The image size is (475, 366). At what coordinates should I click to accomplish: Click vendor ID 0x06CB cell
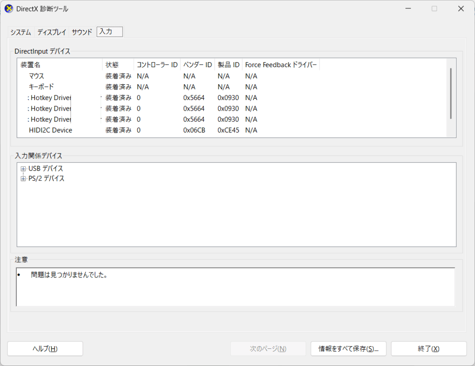(194, 130)
